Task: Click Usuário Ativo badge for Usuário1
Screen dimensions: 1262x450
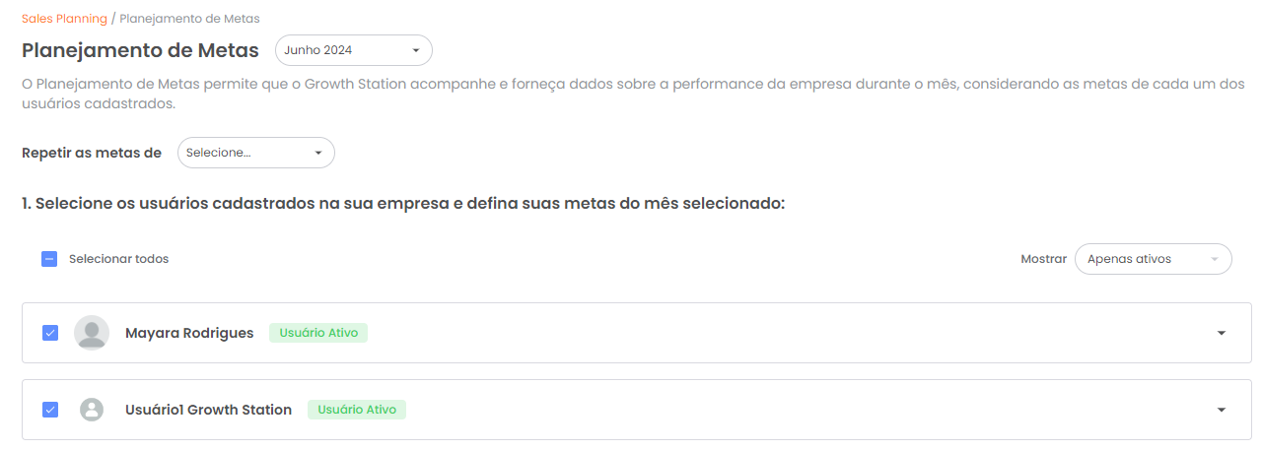Action: pos(356,410)
